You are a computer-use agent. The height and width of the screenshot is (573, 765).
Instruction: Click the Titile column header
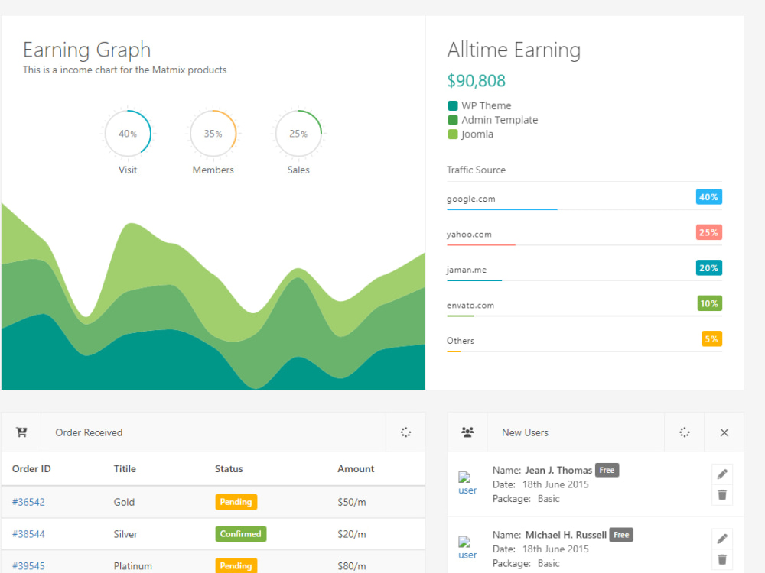(125, 469)
